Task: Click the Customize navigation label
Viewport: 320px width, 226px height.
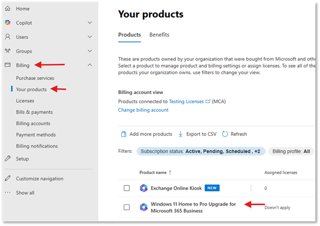Action: [40, 179]
